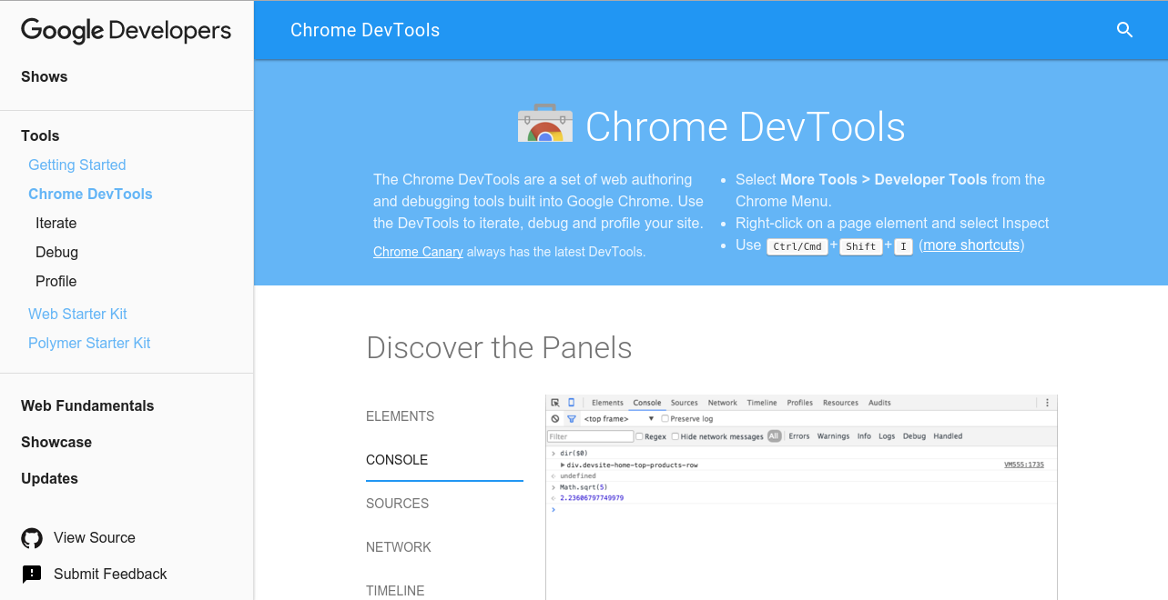Image resolution: width=1168 pixels, height=600 pixels.
Task: Go to Getting Started in sidebar
Action: click(77, 165)
